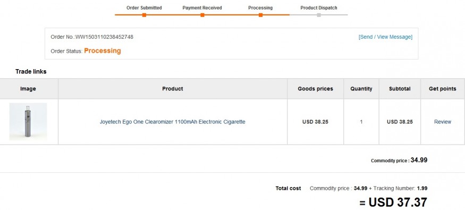Click the Product column header
Image resolution: width=465 pixels, height=210 pixels.
(x=173, y=89)
